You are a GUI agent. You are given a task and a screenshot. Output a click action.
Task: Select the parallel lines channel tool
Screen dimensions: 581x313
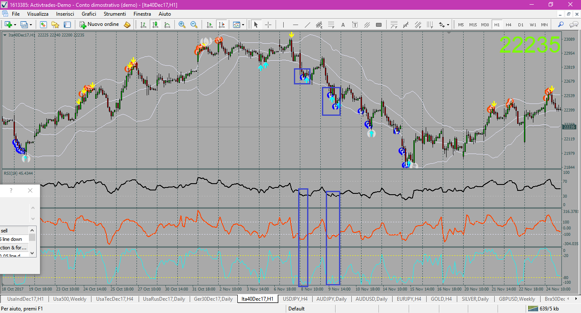pos(367,25)
